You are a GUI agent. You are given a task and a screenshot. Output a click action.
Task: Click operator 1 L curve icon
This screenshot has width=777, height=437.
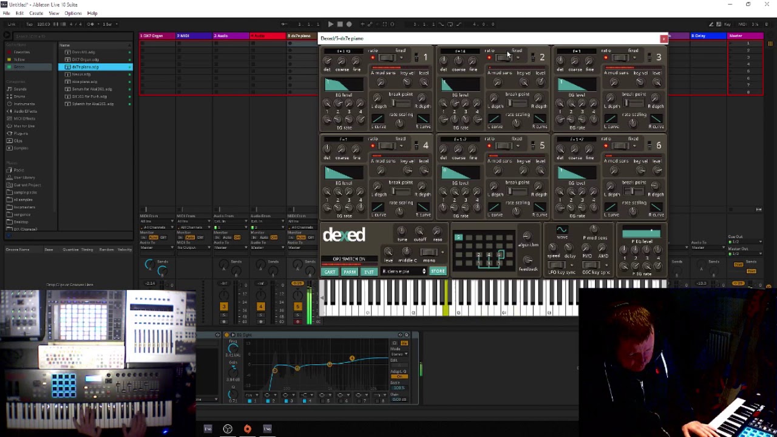pyautogui.click(x=378, y=118)
